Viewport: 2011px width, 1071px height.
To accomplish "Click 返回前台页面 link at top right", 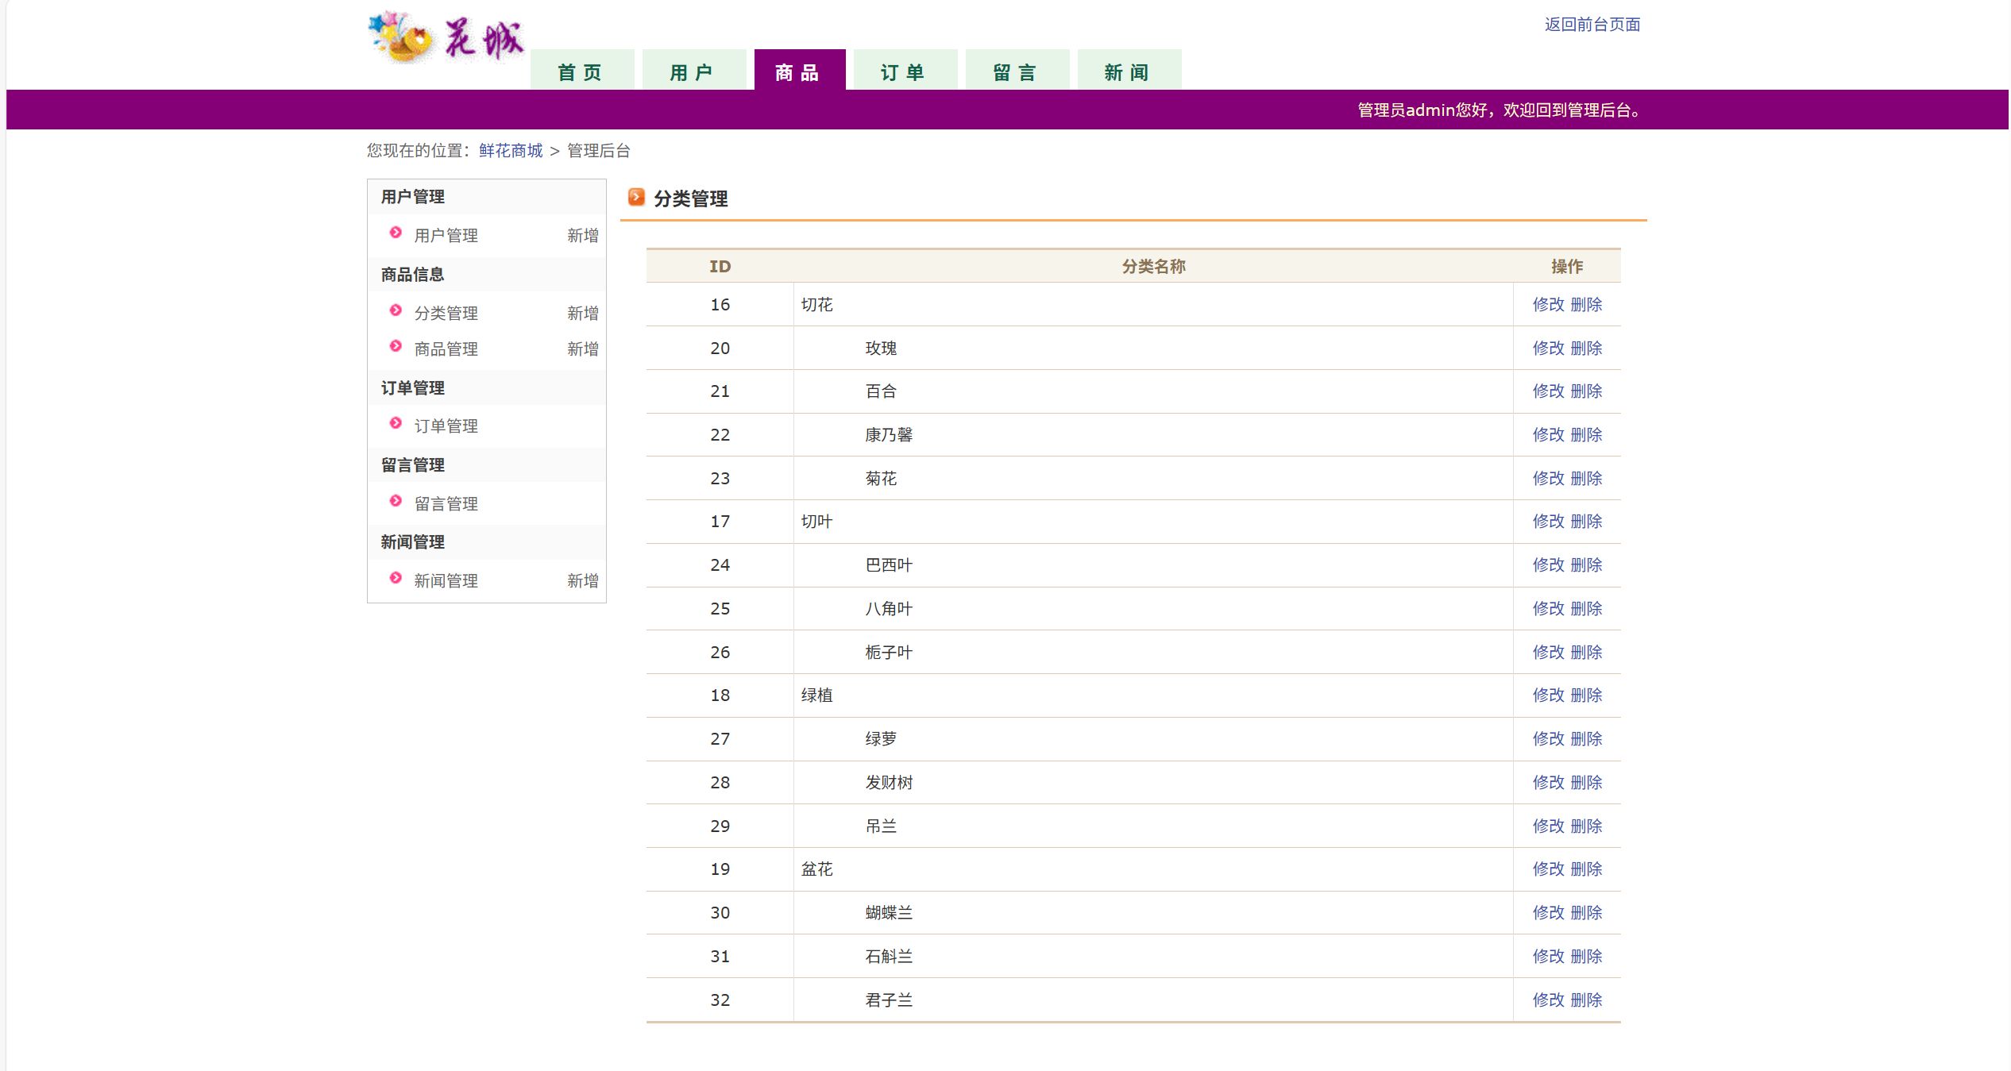I will 1592,25.
